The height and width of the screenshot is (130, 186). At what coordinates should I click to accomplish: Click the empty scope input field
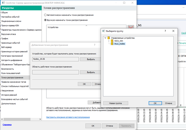(x=55, y=72)
